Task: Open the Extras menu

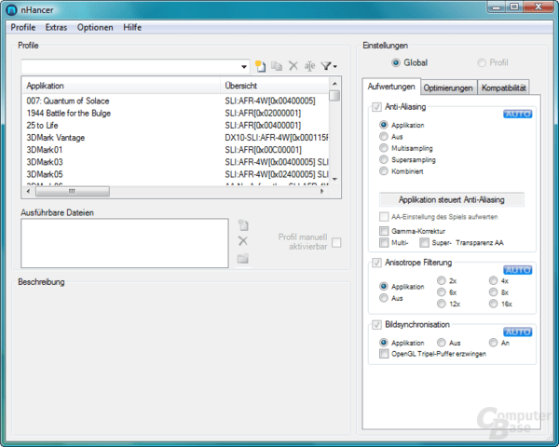Action: pos(56,27)
